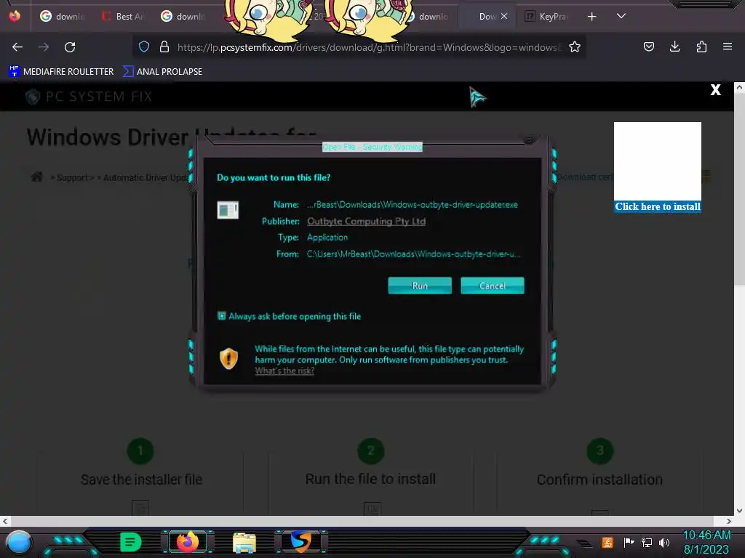Click the Firefox taskbar icon
745x558 pixels.
tap(188, 541)
